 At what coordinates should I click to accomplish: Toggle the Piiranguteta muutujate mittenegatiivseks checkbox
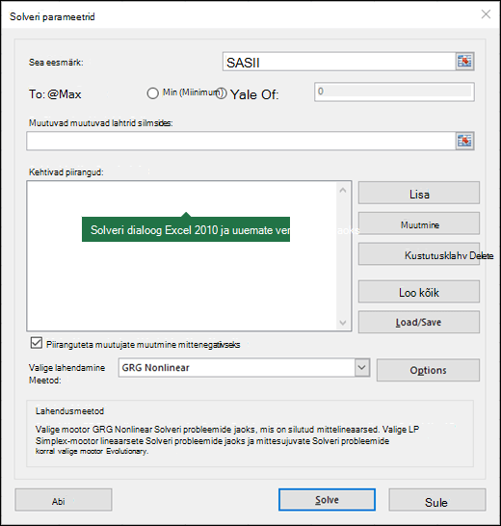pyautogui.click(x=37, y=343)
